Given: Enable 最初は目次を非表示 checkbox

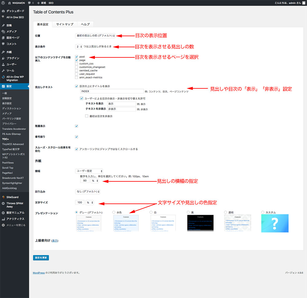Looking at the screenshot, I should click(x=87, y=116).
